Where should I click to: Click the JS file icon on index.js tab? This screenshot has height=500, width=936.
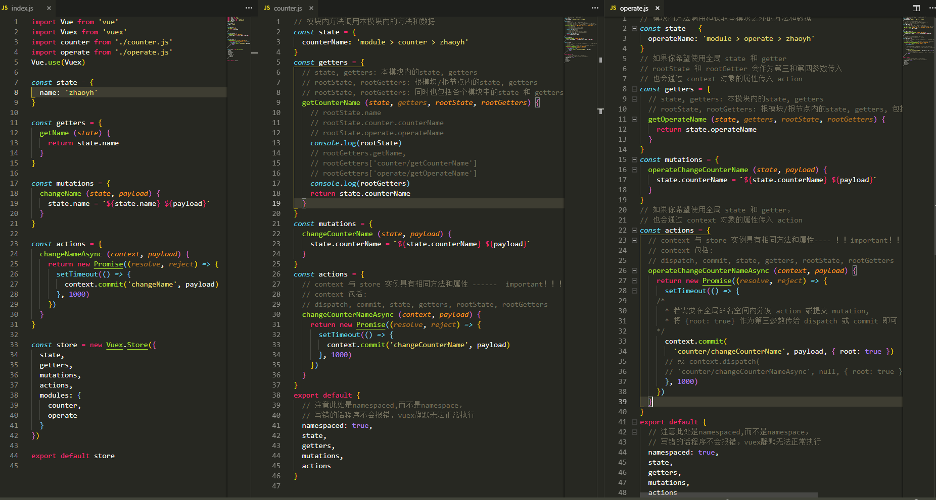click(5, 8)
